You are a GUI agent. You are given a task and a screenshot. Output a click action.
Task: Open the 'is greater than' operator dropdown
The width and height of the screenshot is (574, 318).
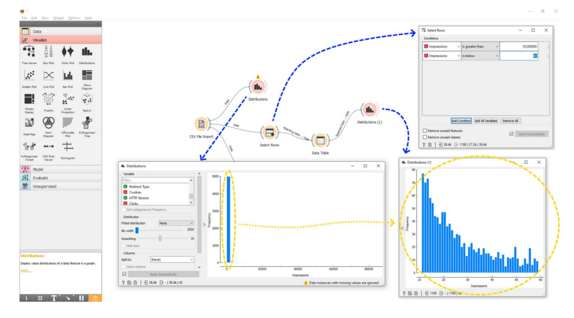480,46
